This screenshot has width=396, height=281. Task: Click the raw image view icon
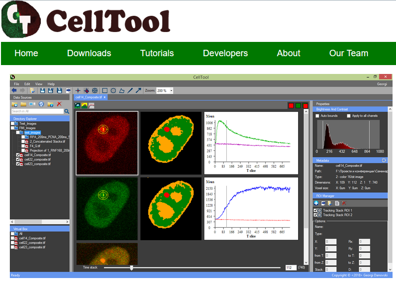[x=77, y=105]
